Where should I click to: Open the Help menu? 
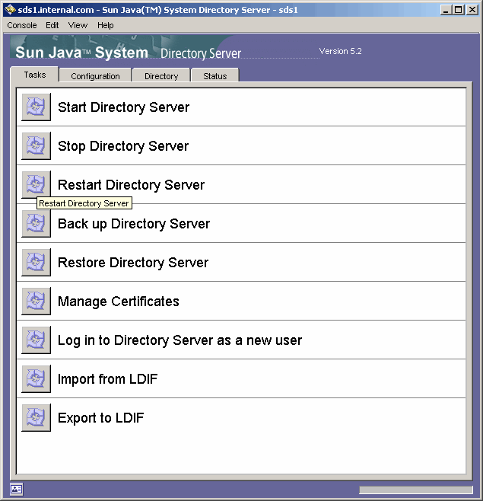click(106, 25)
